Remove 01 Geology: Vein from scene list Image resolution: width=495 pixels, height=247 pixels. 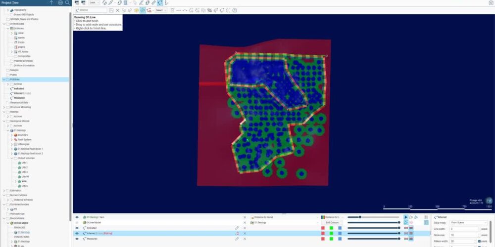point(245,217)
